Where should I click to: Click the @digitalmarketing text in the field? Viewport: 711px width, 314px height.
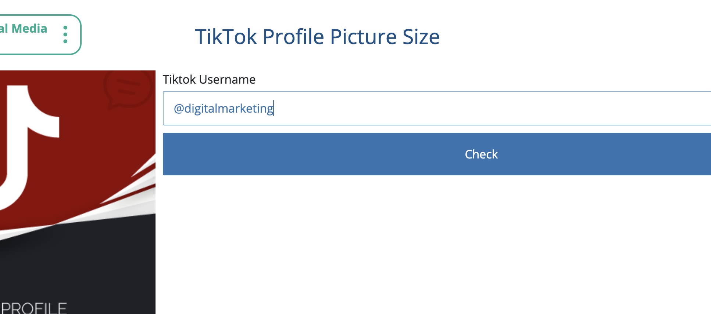click(x=224, y=109)
